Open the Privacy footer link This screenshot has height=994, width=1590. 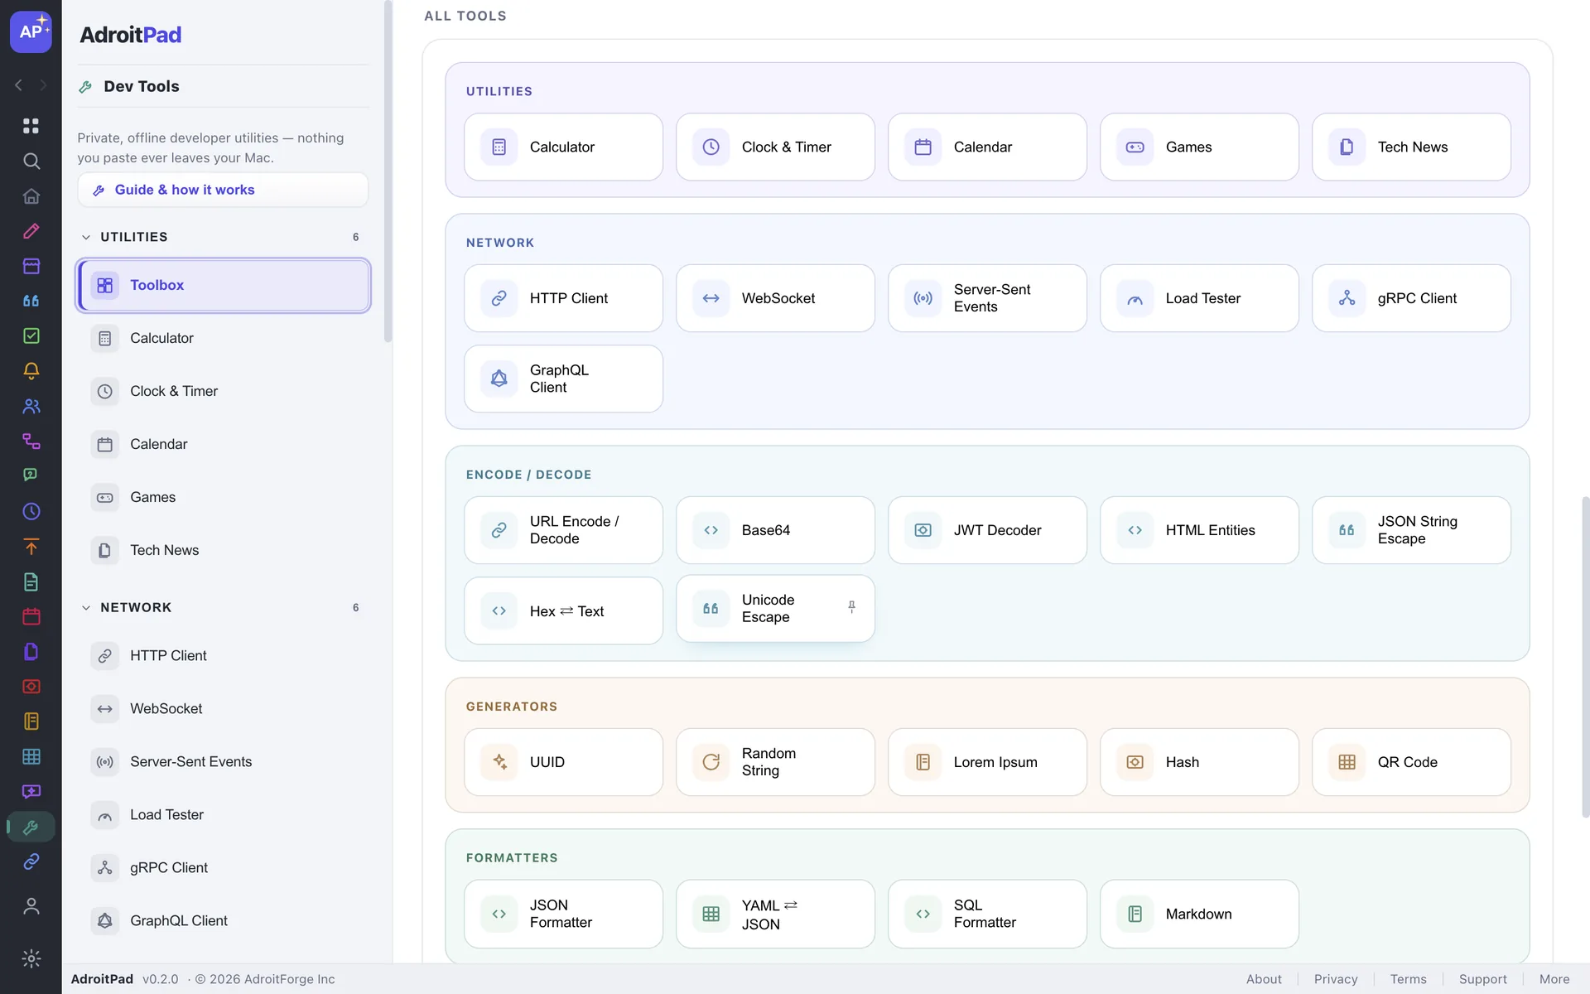1336,979
